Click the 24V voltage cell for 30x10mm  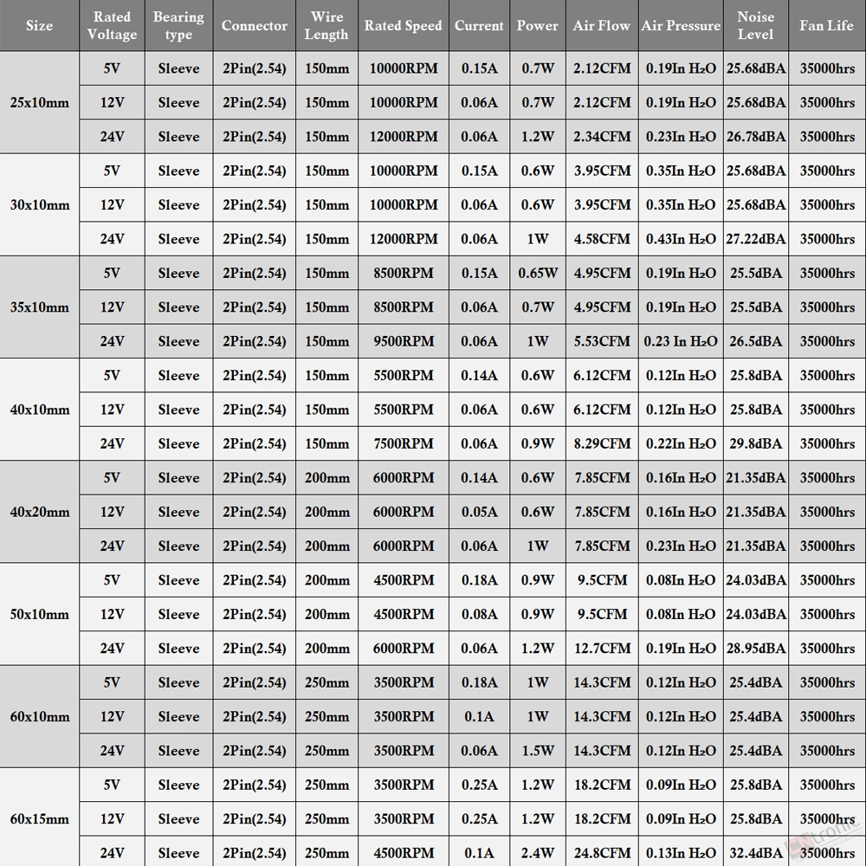click(112, 239)
